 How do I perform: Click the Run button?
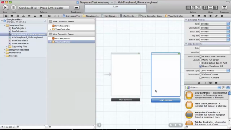click(x=5, y=8)
